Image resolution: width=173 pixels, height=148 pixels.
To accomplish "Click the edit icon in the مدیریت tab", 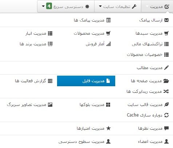I will pyautogui.click(x=167, y=7).
